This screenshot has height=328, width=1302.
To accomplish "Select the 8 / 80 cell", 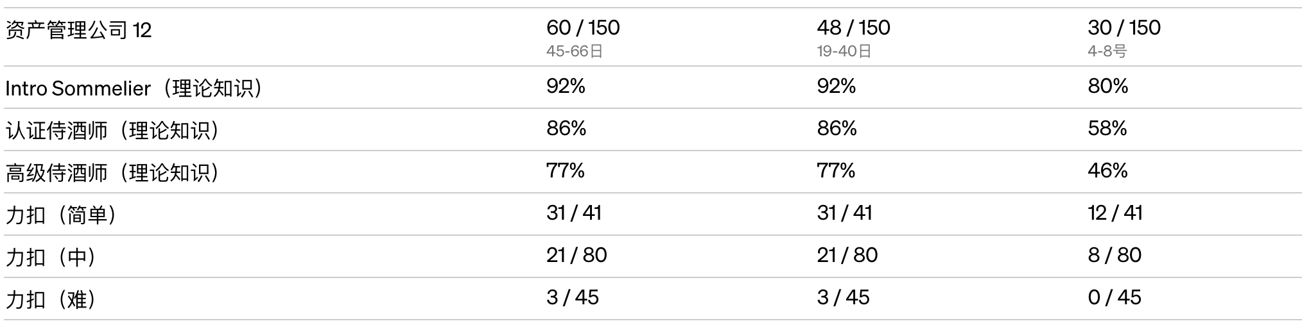I will click(x=1115, y=255).
